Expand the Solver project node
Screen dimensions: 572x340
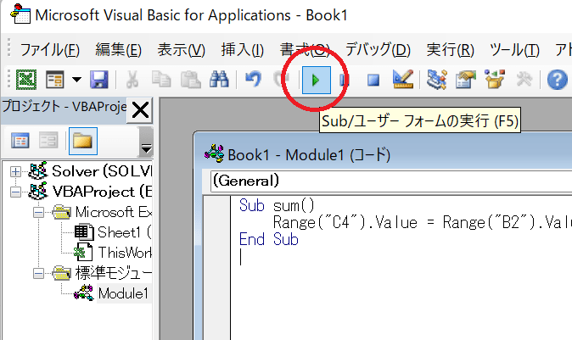[16, 172]
